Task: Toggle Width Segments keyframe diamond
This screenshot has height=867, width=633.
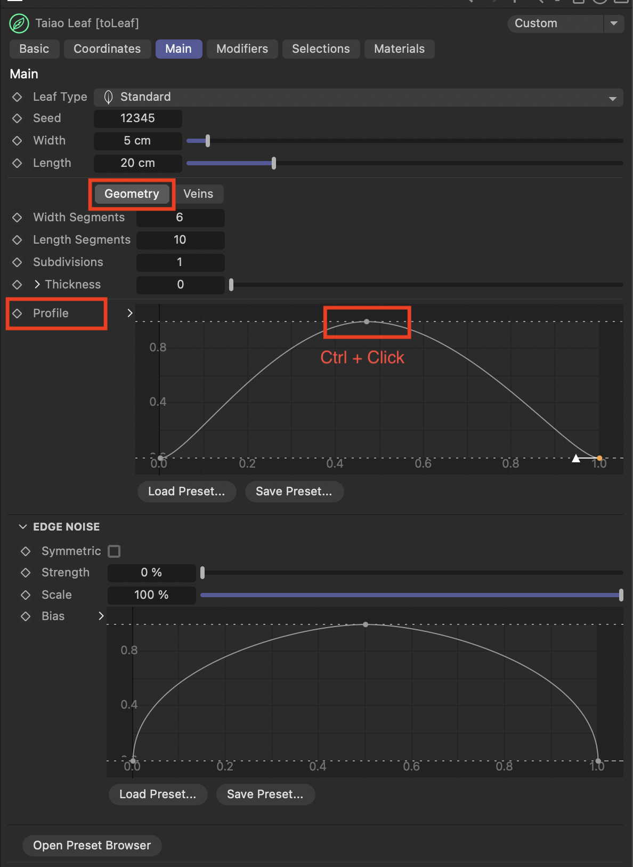Action: 17,218
